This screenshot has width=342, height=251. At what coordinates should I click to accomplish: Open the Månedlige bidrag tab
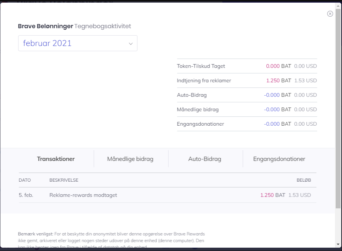coord(130,159)
